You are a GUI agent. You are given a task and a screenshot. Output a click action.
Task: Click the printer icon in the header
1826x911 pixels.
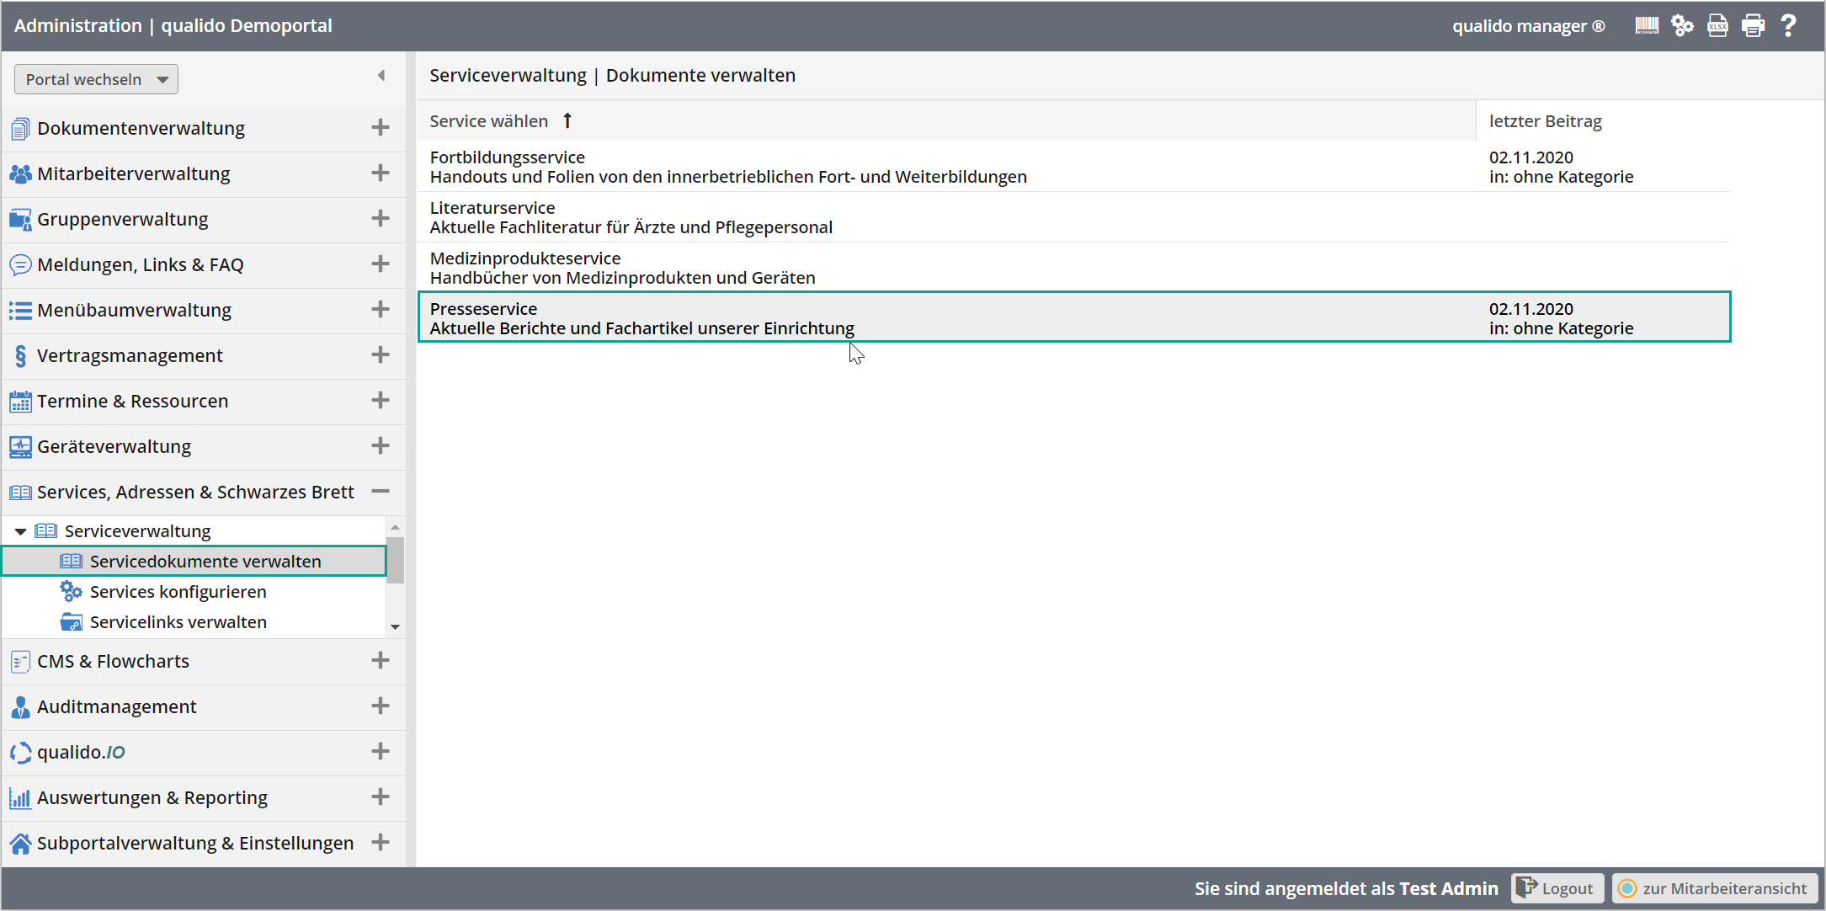pos(1753,26)
